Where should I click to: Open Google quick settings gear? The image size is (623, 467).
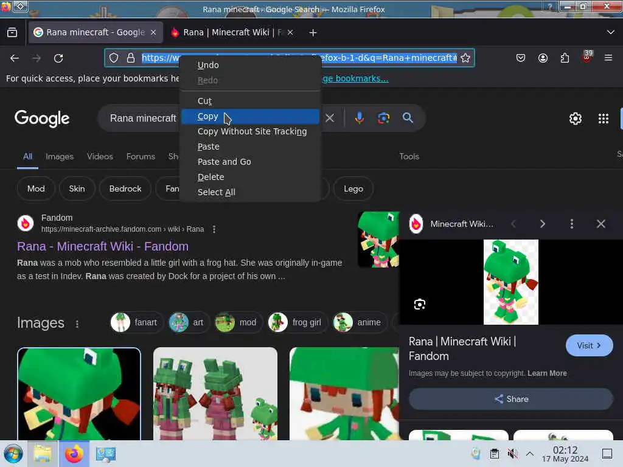576,119
